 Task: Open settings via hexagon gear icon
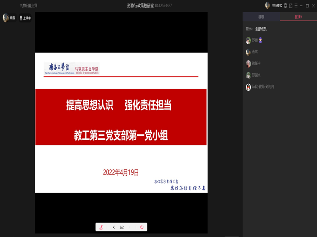[285, 6]
